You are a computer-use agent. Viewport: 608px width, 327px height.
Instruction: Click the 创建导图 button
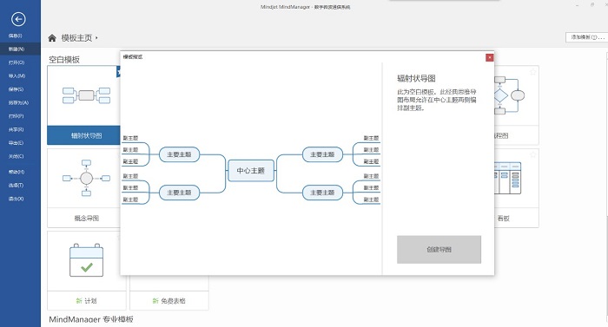439,250
